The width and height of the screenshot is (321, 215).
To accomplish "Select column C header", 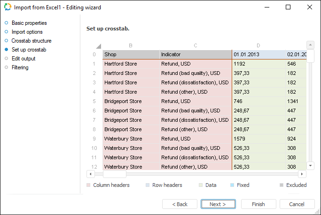I will pos(195,45).
